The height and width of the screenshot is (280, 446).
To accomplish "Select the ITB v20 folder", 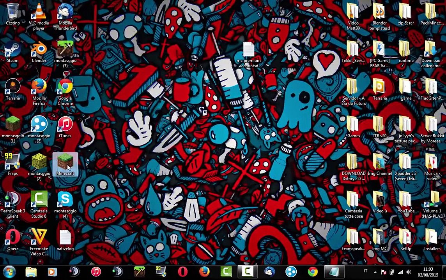I will 379,127.
